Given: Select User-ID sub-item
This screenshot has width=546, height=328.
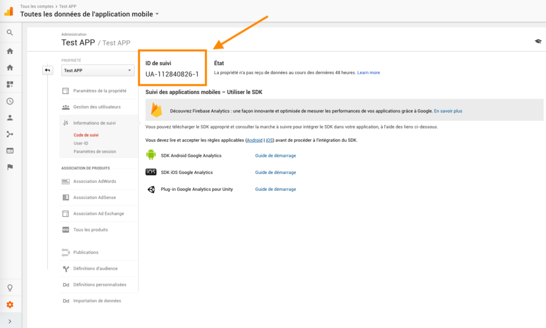Looking at the screenshot, I should pyautogui.click(x=81, y=143).
